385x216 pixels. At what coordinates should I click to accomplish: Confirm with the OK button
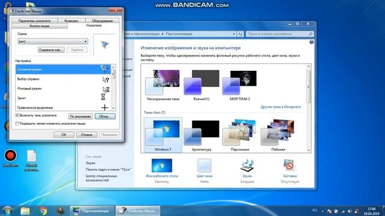tap(64, 134)
